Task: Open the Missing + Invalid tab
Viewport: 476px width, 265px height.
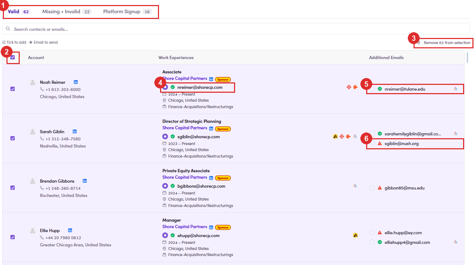Action: (x=67, y=11)
